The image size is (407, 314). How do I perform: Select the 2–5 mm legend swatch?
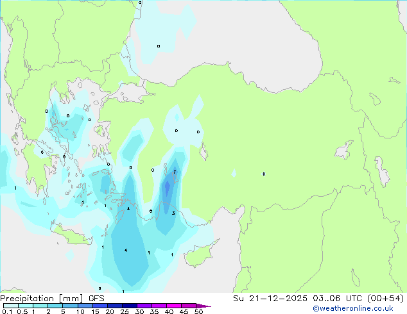click(55, 306)
